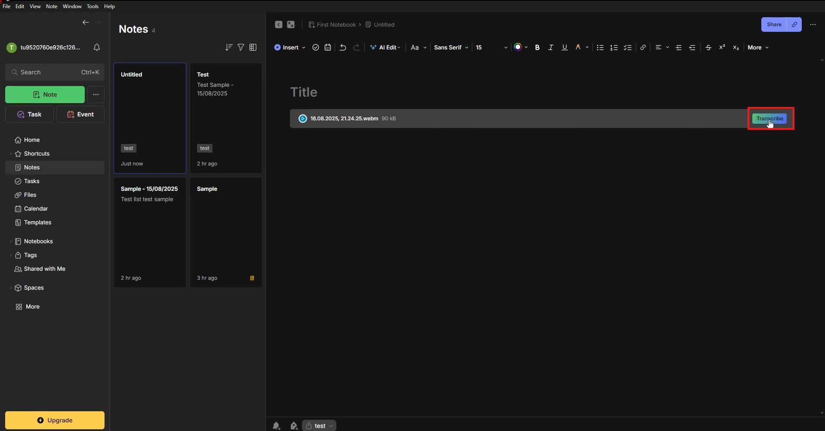Image resolution: width=825 pixels, height=431 pixels.
Task: Add a reminder with the bell plus icon
Action: pyautogui.click(x=277, y=426)
